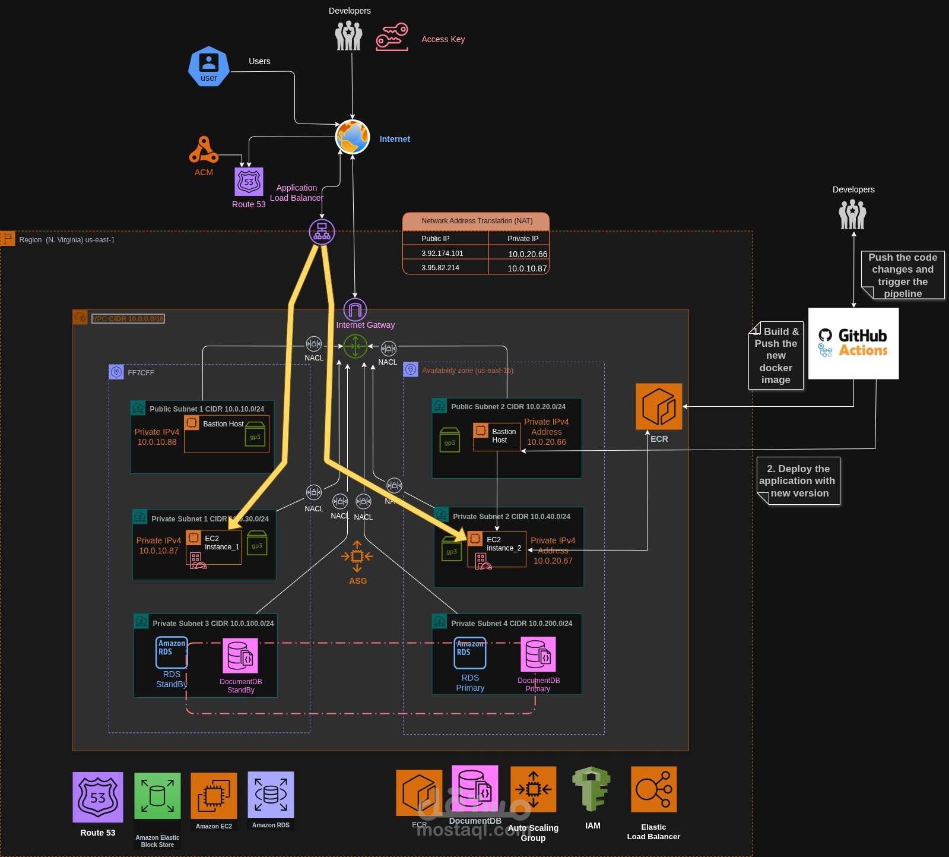This screenshot has width=949, height=857.
Task: Select the ECR icon beside the VPC
Action: pos(659,406)
